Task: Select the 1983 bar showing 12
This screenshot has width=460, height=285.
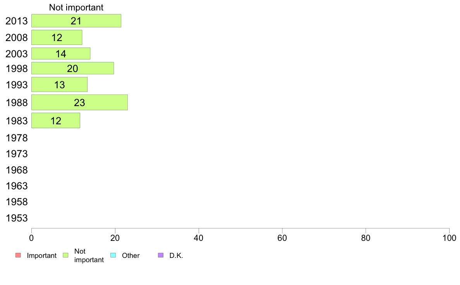Action: pos(56,120)
